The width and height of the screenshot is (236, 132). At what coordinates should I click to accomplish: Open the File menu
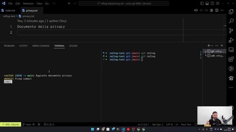(10, 3)
